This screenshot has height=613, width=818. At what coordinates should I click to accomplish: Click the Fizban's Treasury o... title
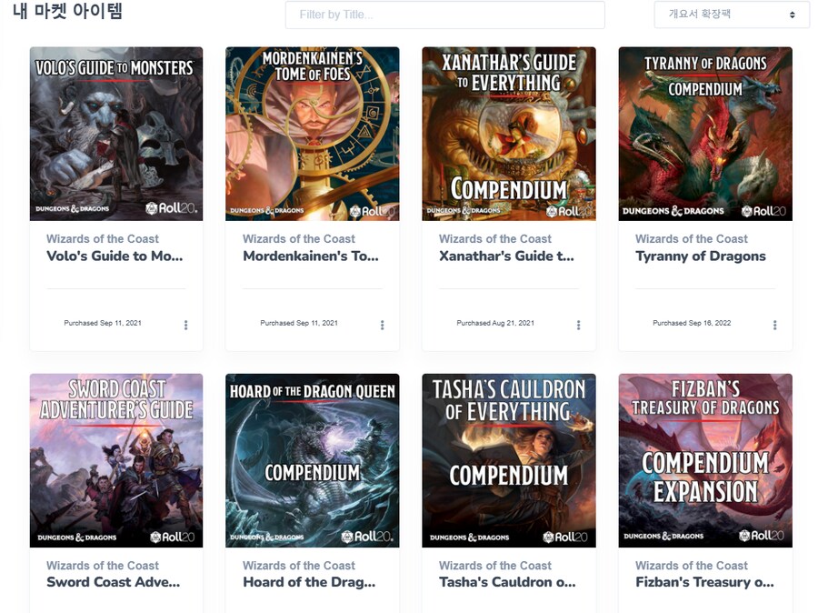tap(704, 582)
